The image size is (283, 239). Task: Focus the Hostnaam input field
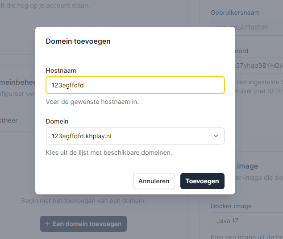[135, 85]
